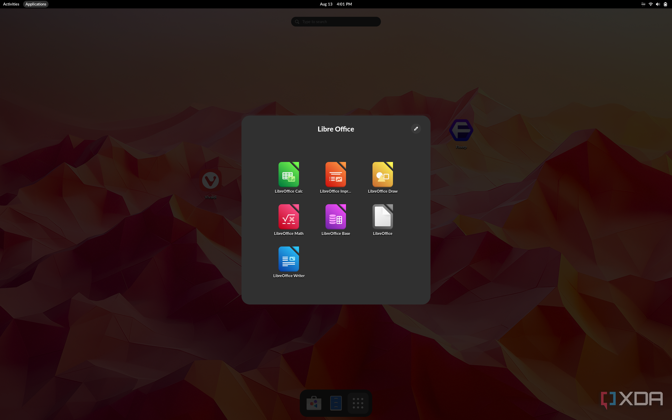672x420 pixels.
Task: Click the battery indicator icon
Action: (665, 4)
